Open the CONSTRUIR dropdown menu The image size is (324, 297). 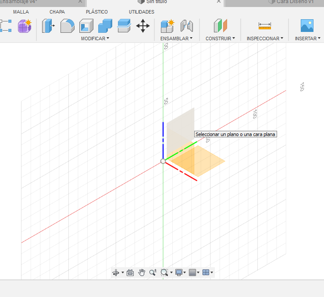220,38
